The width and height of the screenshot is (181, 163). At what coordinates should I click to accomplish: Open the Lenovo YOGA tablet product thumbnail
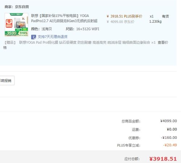tap(17, 25)
